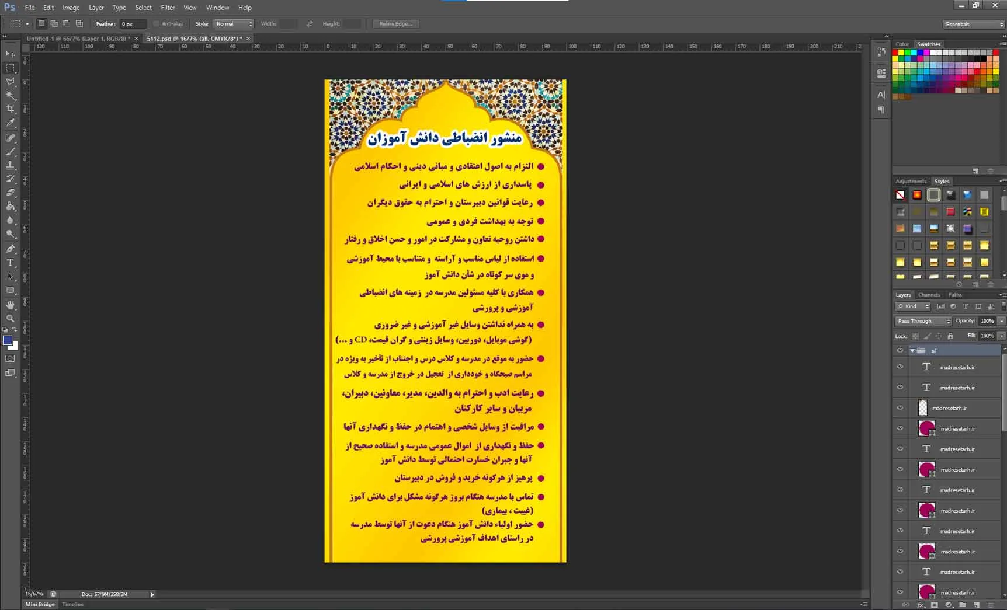Change screen mode from the toolbox
The image size is (1007, 610).
click(11, 373)
